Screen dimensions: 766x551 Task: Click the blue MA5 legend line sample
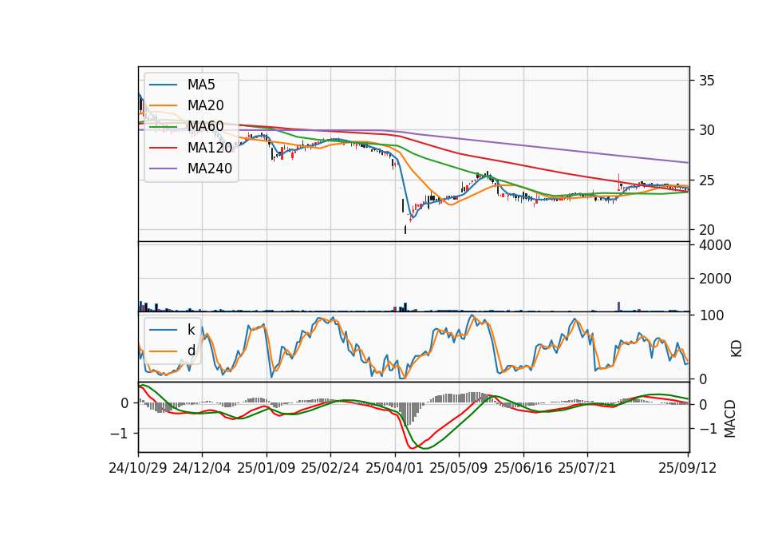(x=163, y=85)
